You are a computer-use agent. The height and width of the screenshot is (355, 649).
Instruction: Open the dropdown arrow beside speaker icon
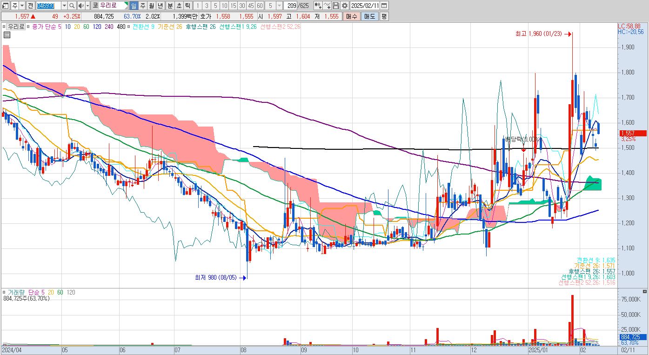pos(87,6)
